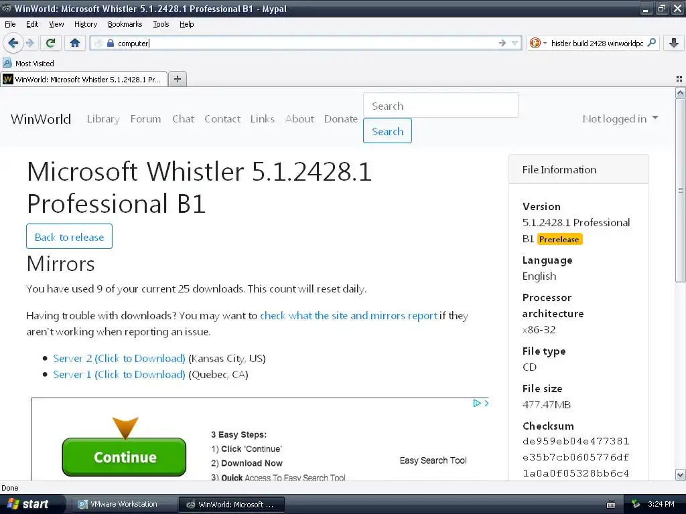This screenshot has width=686, height=514.
Task: Open the Donate page
Action: click(x=341, y=119)
